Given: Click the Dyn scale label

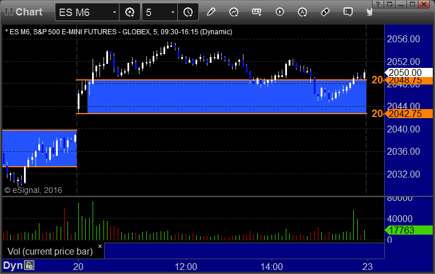Looking at the screenshot, I should tap(13, 265).
